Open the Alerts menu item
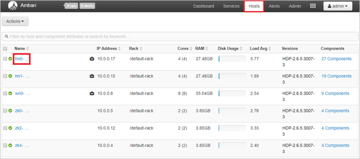This screenshot has height=159, width=360. coord(274,6)
